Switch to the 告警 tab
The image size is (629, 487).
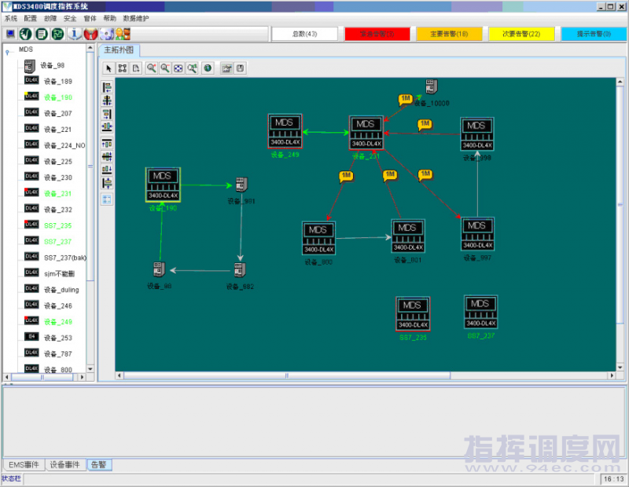click(99, 464)
